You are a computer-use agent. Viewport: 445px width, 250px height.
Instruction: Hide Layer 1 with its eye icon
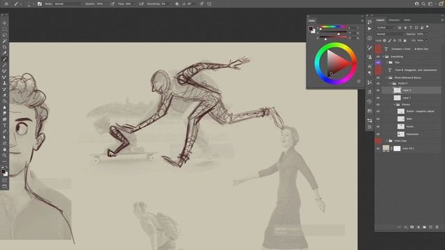[x=378, y=98]
